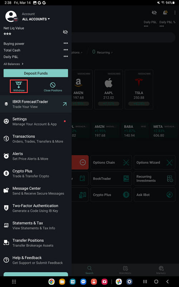
Task: Open Two-Factor Authentication shield icon
Action: tap(6, 208)
